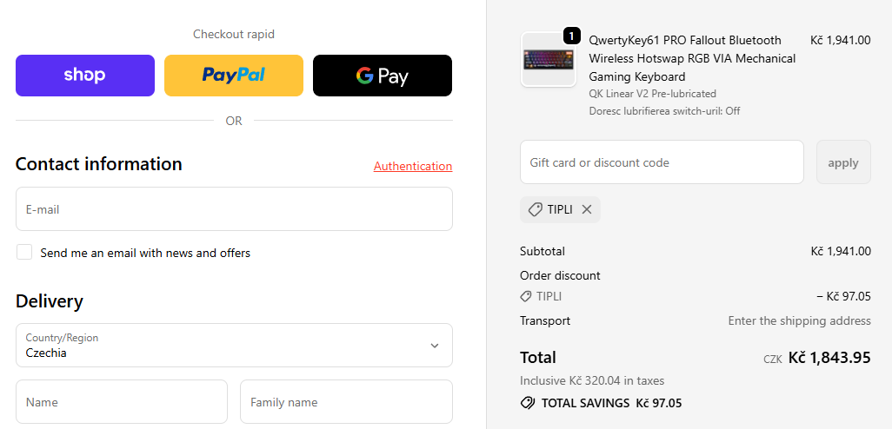Select Google Pay checkout option
Viewport: 892px width, 429px height.
click(x=383, y=76)
